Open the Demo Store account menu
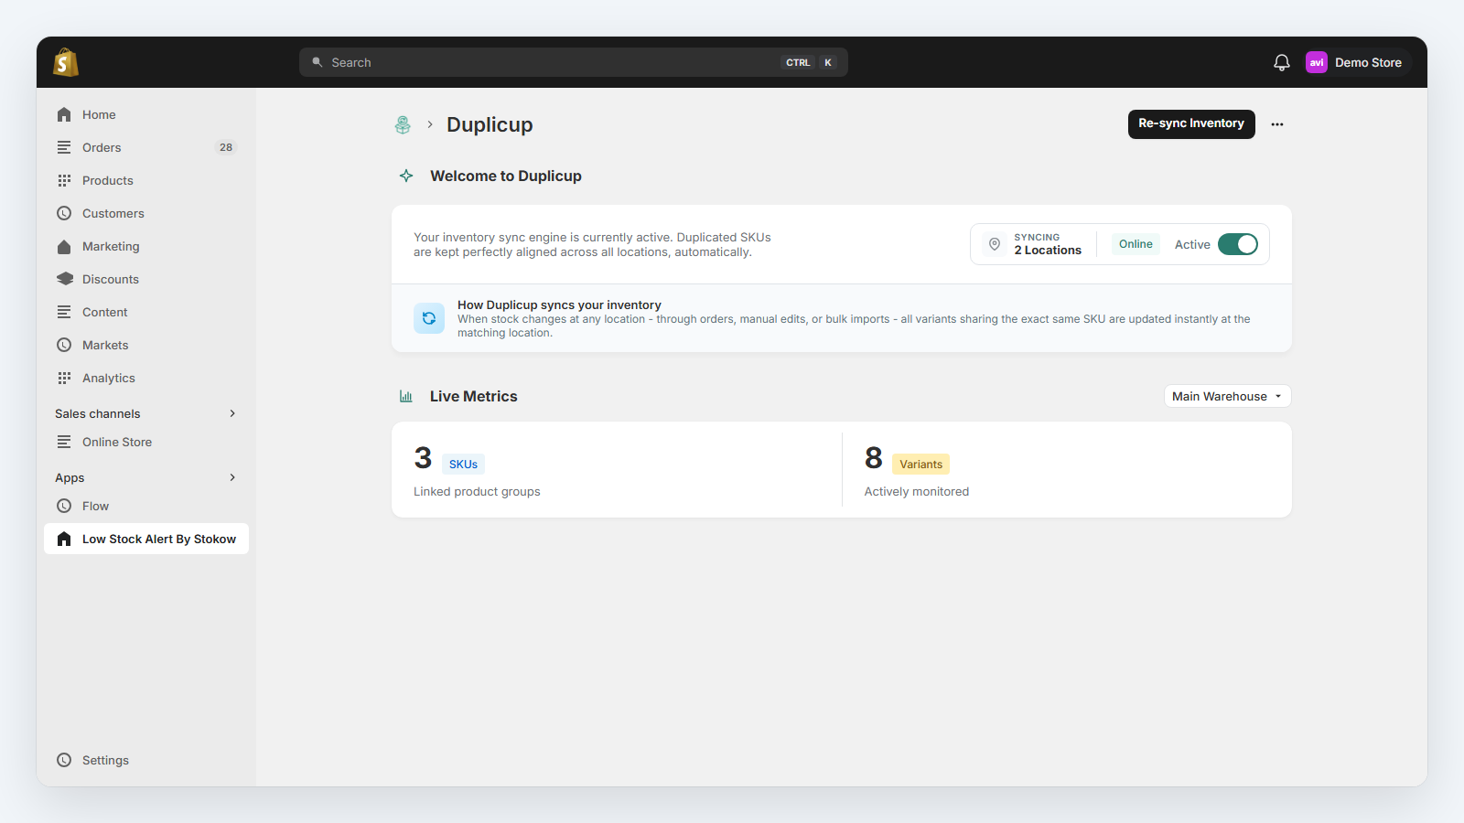This screenshot has width=1464, height=823. tap(1357, 62)
